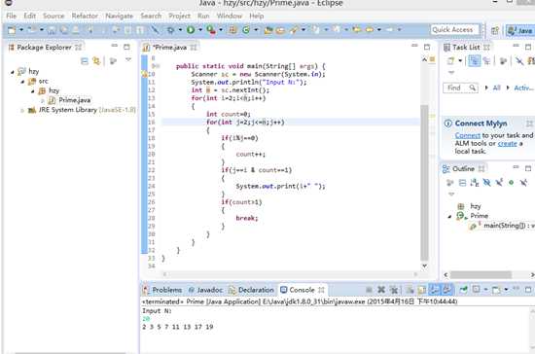Toggle Scheduled presentation in Task List
Screen dimensions: 535x354
(x=487, y=61)
